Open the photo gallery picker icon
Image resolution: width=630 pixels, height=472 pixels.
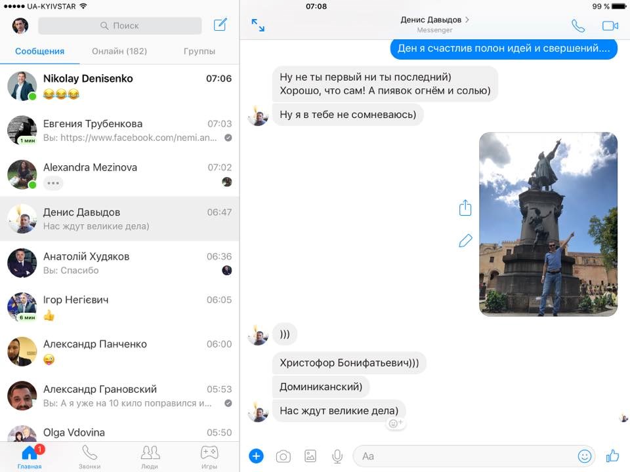click(x=310, y=456)
